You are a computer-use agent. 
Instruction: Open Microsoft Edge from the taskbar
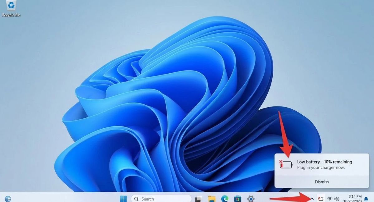[225, 199]
